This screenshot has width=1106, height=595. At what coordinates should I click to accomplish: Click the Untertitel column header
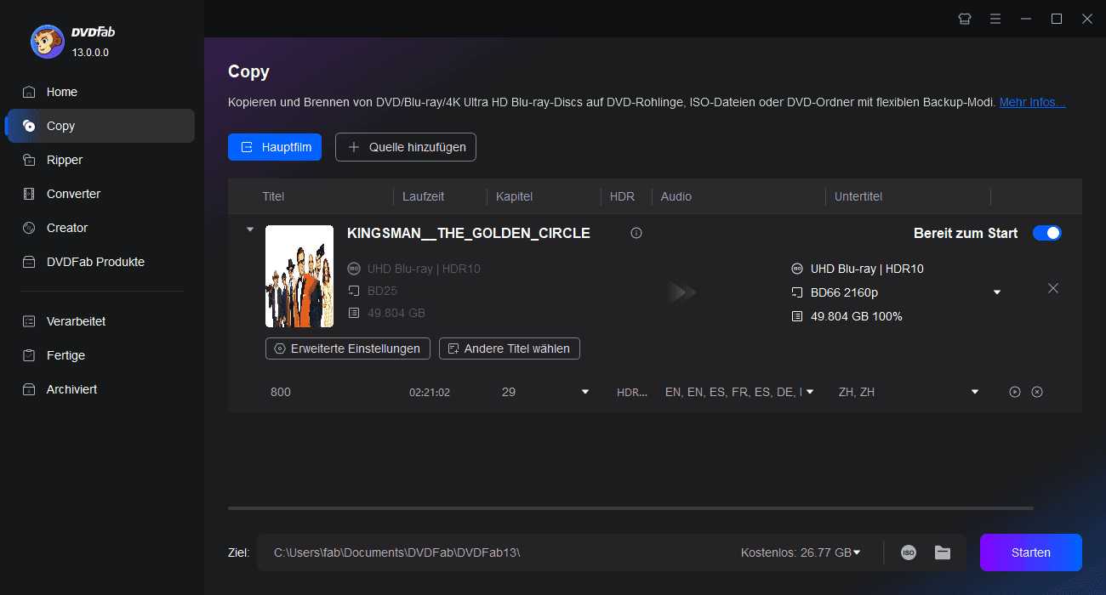click(x=858, y=196)
